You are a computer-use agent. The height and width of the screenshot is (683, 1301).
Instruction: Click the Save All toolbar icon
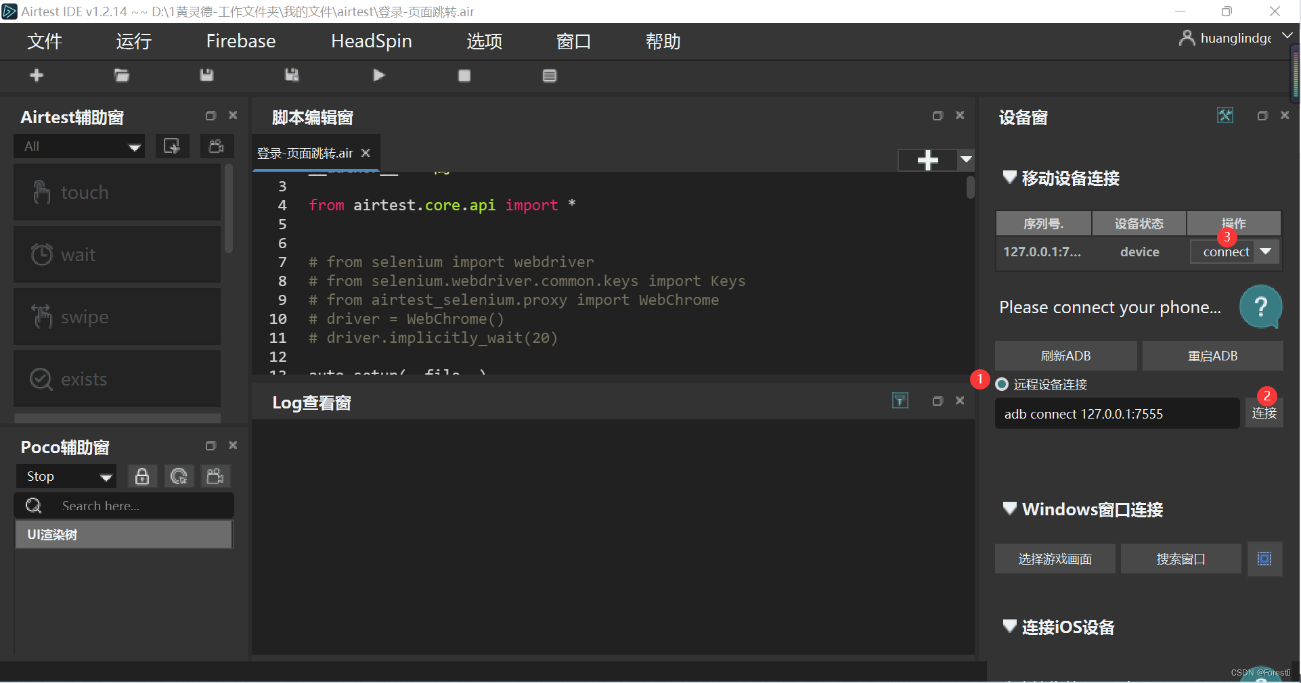tap(292, 75)
